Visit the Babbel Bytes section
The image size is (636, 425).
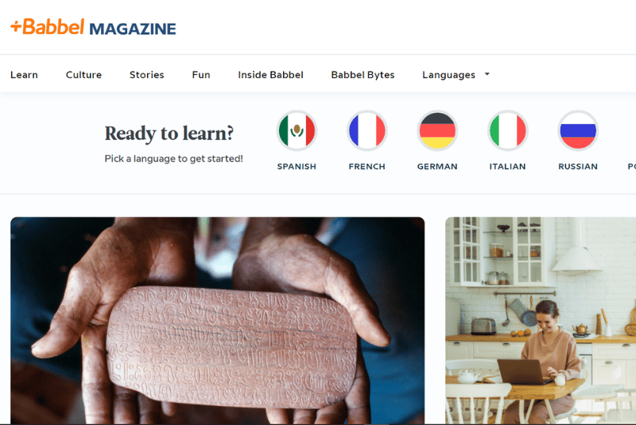(363, 75)
